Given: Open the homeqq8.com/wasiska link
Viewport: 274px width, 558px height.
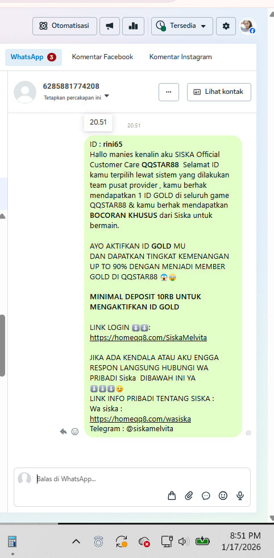Looking at the screenshot, I should pyautogui.click(x=140, y=419).
